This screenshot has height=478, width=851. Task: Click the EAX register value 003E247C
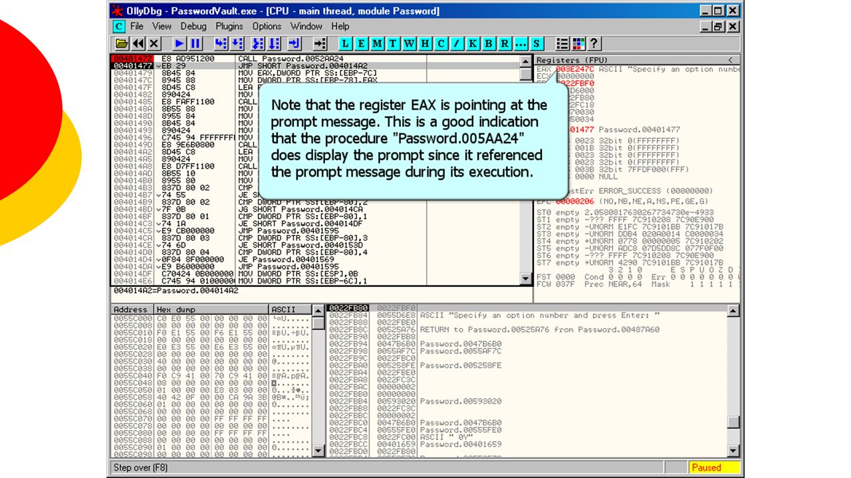(x=575, y=69)
